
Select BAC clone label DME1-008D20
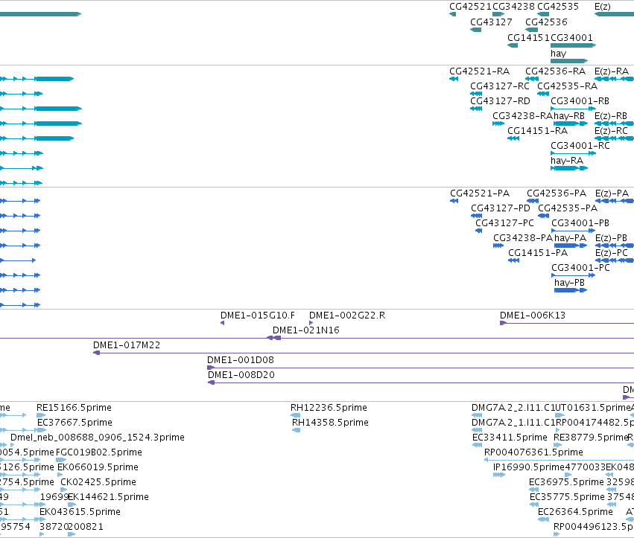coord(241,375)
